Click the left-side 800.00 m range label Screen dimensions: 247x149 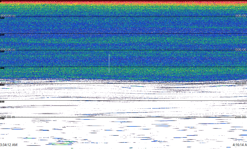pyautogui.click(x=8, y=16)
